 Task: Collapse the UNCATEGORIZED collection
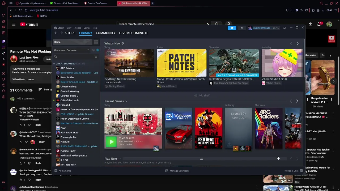click(x=54, y=64)
